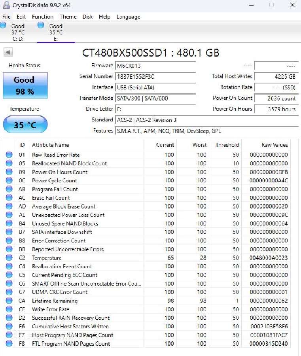The width and height of the screenshot is (301, 356).
Task: Click the Transfer Mode field SATA/300 | SATA/600
Action: point(155,98)
